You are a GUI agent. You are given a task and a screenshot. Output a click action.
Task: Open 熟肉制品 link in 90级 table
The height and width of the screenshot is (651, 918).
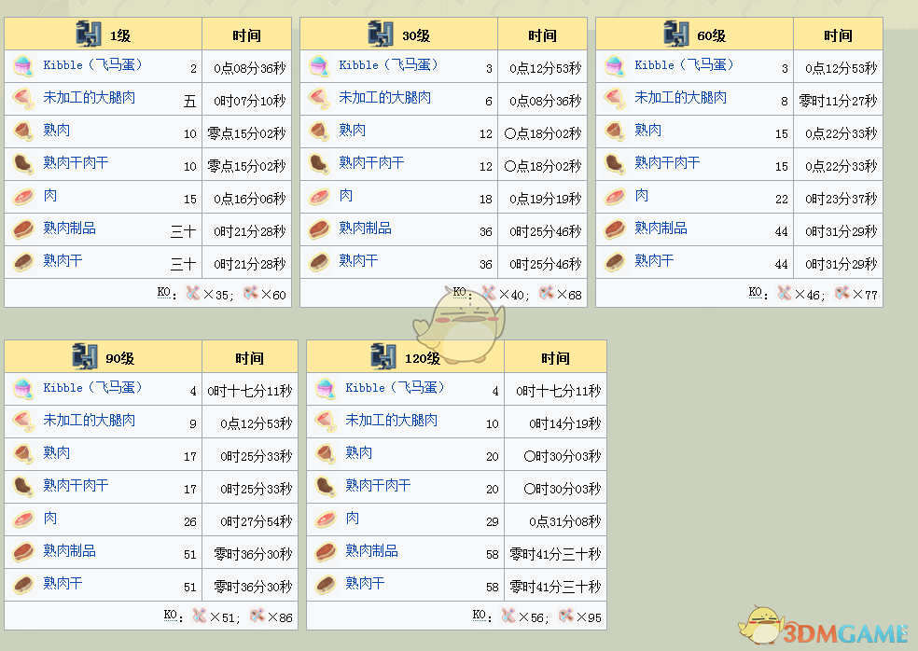[69, 551]
